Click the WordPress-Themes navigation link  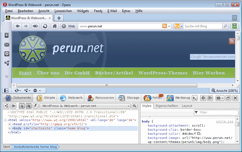163,73
